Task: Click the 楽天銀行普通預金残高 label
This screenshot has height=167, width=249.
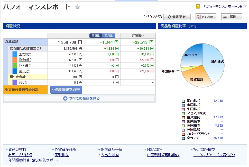Action: [22, 90]
